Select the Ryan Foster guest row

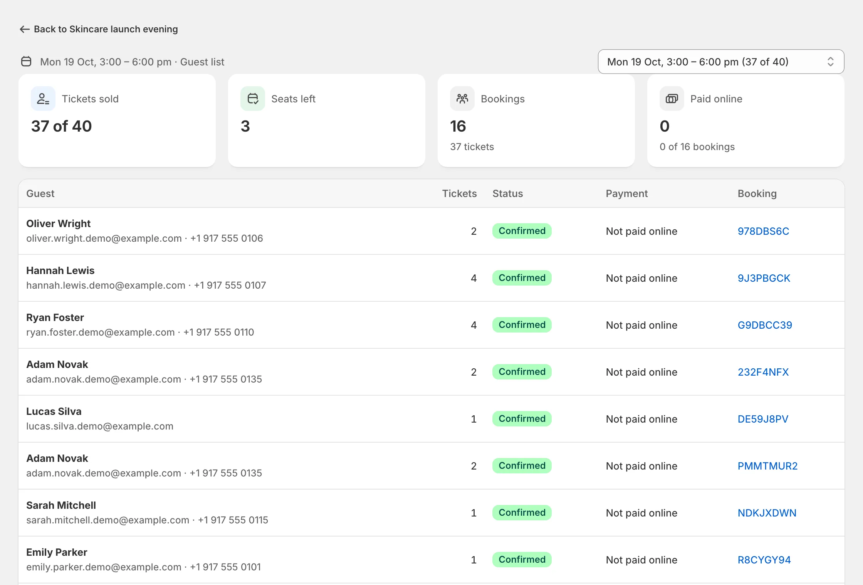click(431, 325)
